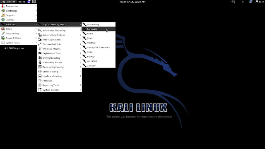Screen dimensions: 265x149
Task: Open the root user menu
Action: (260, 2)
